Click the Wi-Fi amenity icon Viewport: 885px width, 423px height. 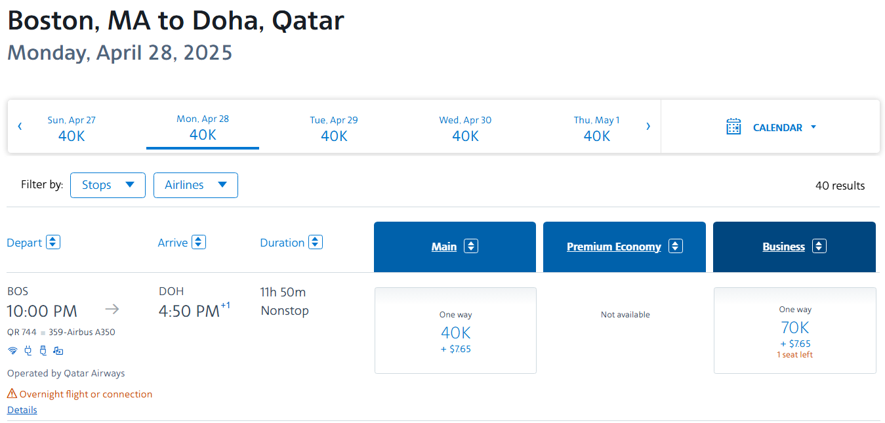pyautogui.click(x=12, y=351)
